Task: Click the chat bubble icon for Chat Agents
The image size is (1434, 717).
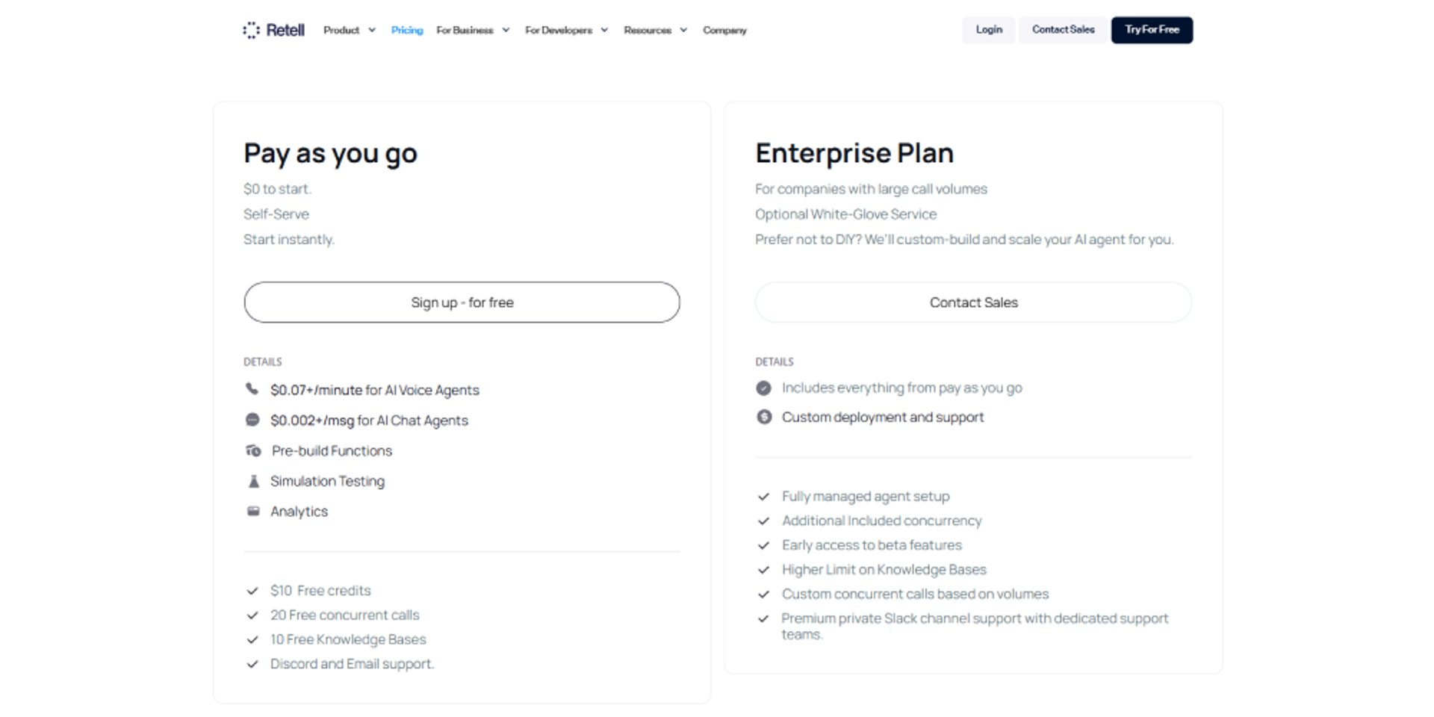Action: pos(252,420)
